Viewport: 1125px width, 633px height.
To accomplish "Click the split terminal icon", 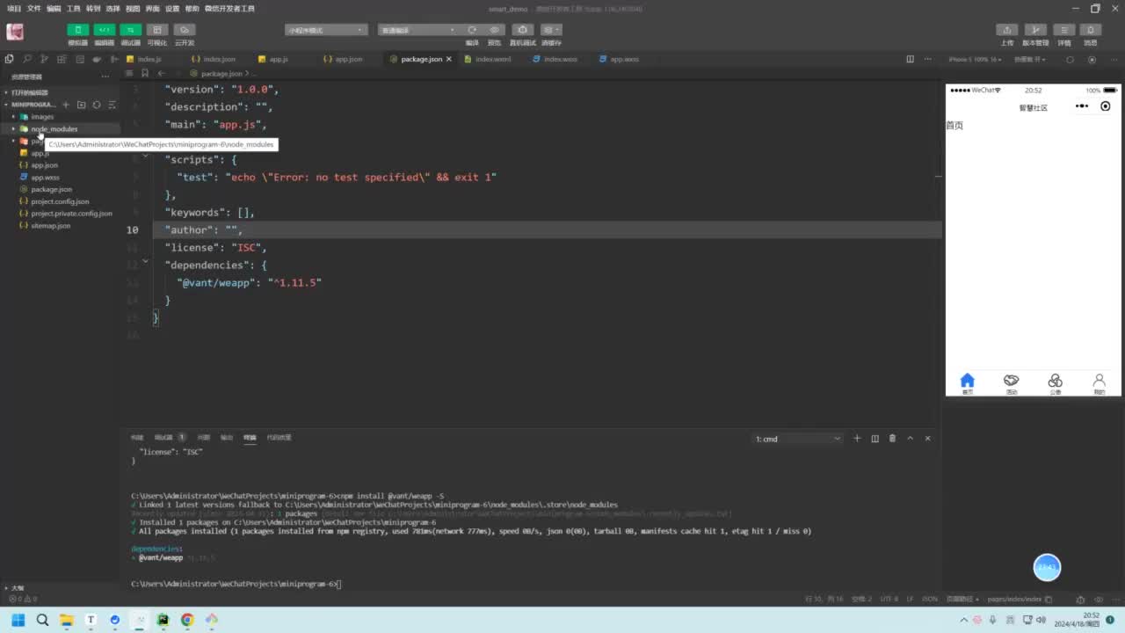I will pos(875,438).
